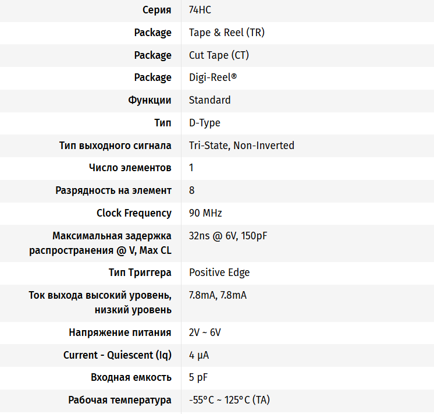Screen dimensions: 434x414
Task: Click the Напряжение питания label
Action: tap(120, 332)
